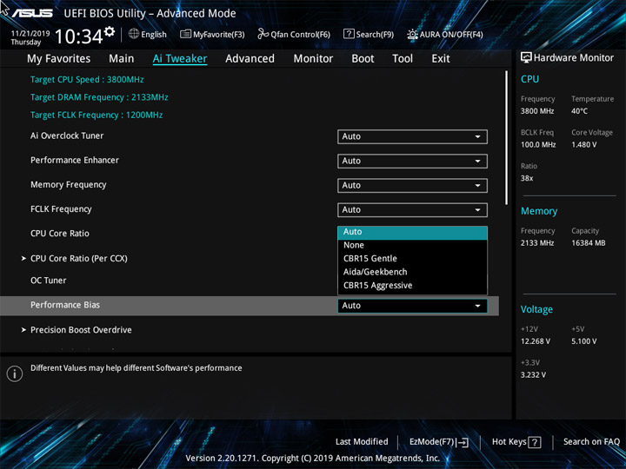Screen dimensions: 626x469
Task: Click the Core Voltage 1.480 V value
Action: tap(583, 145)
